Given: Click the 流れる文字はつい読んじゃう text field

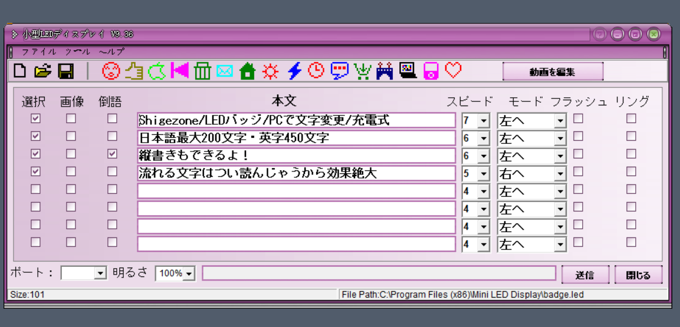Looking at the screenshot, I should pos(296,174).
